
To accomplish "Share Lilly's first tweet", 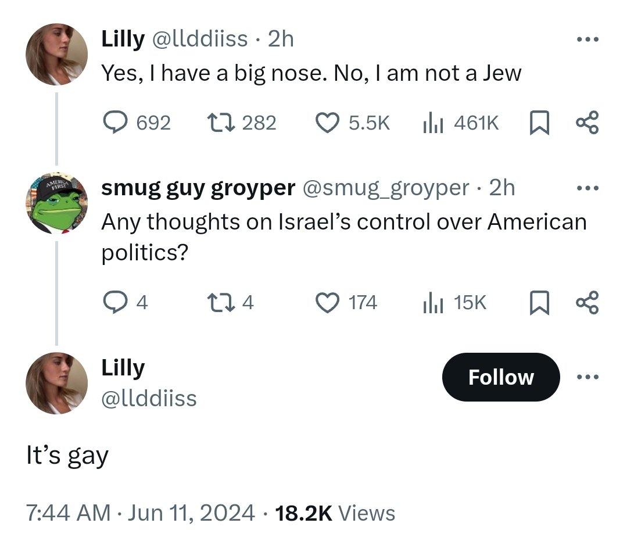I will pos(586,122).
